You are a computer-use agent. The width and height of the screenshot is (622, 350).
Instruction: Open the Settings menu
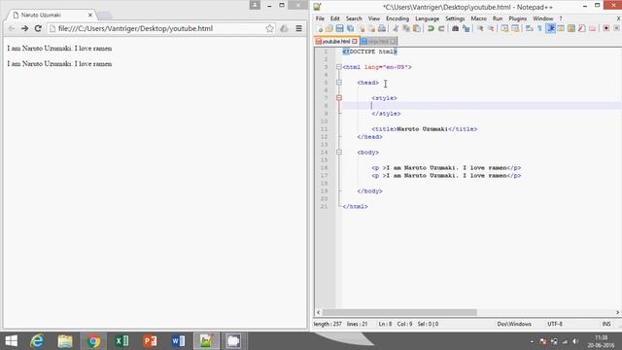455,18
